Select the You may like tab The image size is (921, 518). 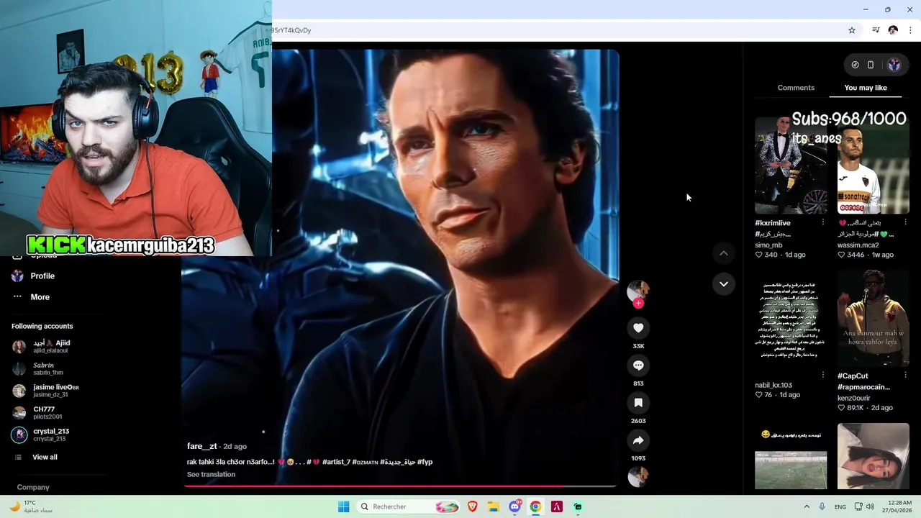coord(866,88)
